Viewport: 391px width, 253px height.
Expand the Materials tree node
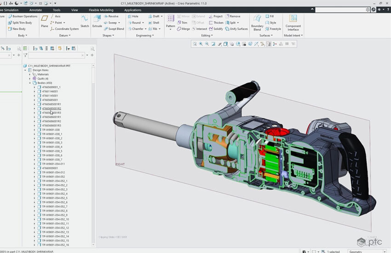pyautogui.click(x=30, y=74)
